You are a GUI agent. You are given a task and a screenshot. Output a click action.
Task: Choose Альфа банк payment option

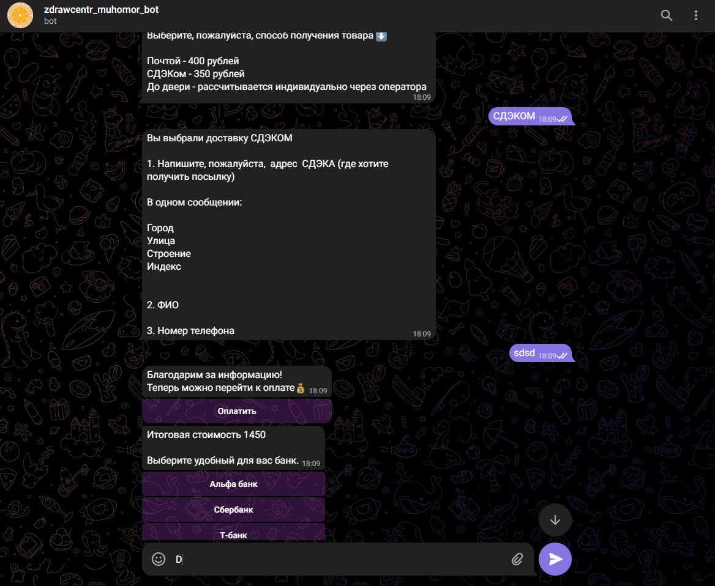233,484
